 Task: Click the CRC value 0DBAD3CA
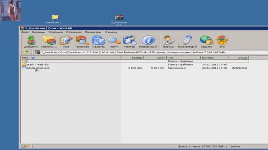[240, 68]
